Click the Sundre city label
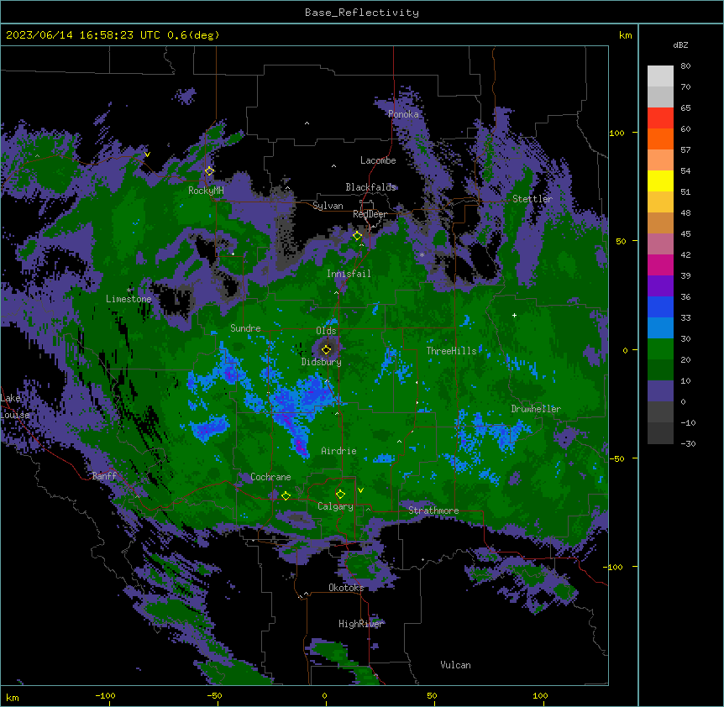The height and width of the screenshot is (707, 724). [245, 328]
